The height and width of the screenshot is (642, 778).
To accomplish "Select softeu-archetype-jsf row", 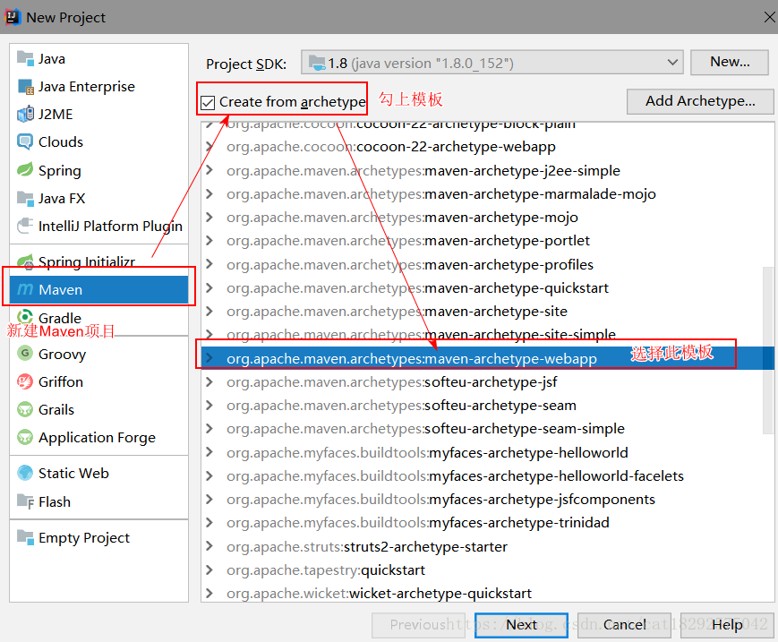I will pyautogui.click(x=487, y=382).
